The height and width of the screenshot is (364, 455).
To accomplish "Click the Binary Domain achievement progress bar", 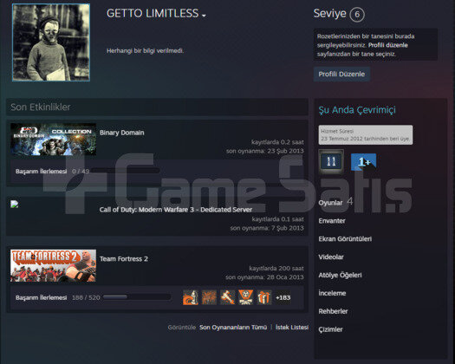I will pyautogui.click(x=126, y=171).
